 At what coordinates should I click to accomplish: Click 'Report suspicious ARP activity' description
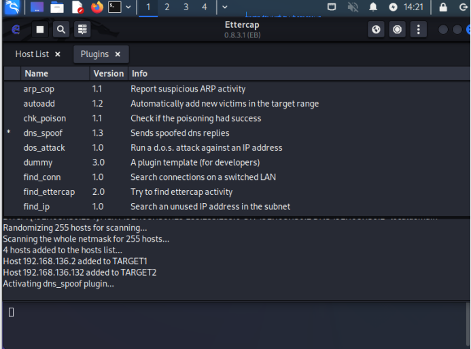coord(188,89)
